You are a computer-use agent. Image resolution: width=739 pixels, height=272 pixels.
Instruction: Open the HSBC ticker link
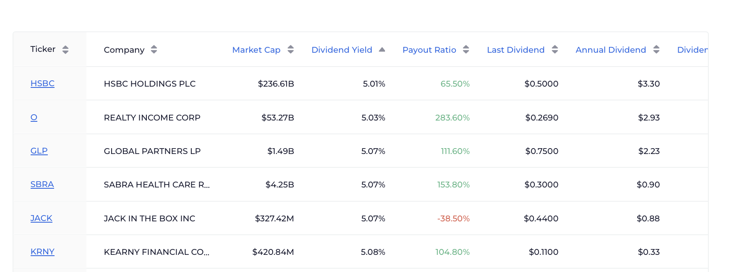(42, 84)
